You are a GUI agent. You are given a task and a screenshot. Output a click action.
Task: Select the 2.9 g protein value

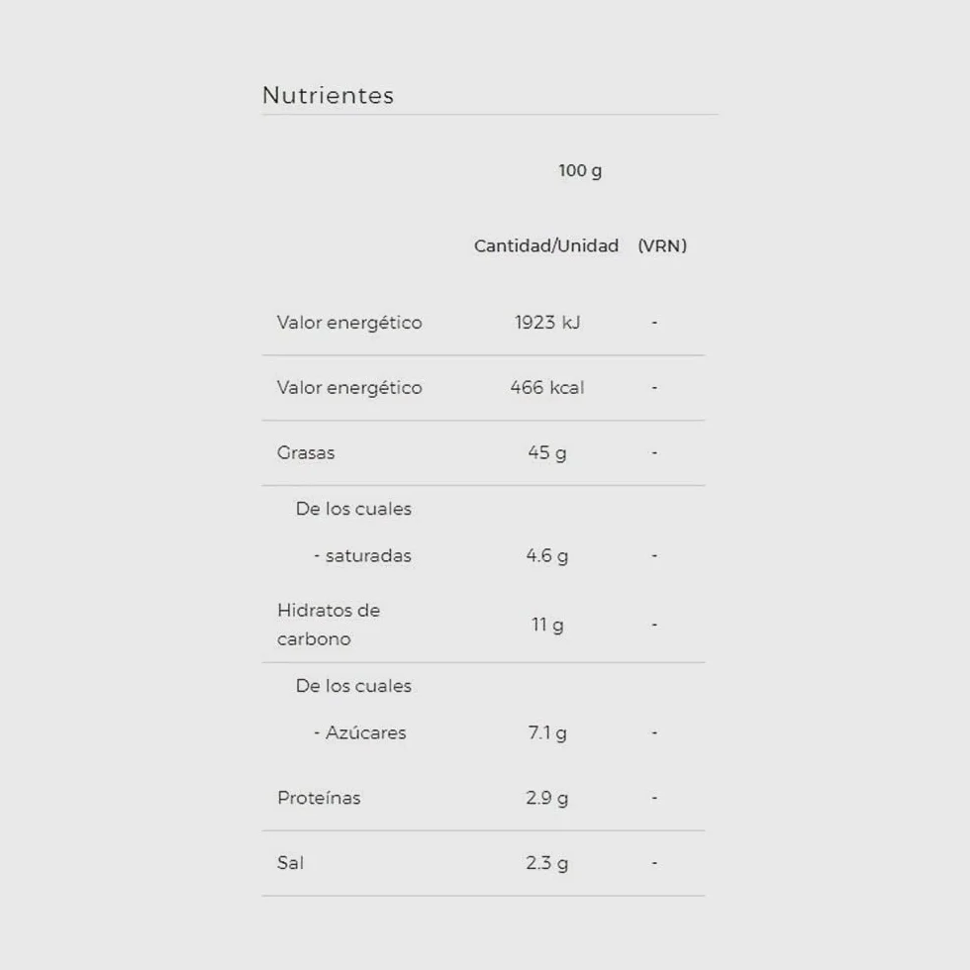(547, 798)
